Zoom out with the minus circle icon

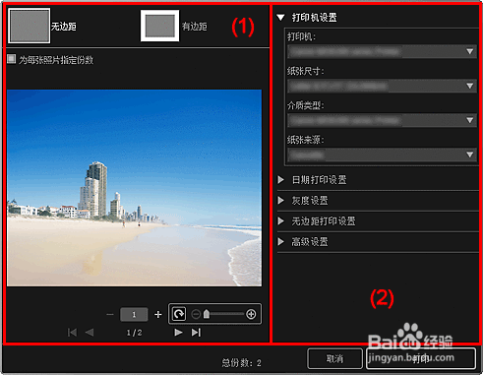(x=196, y=314)
